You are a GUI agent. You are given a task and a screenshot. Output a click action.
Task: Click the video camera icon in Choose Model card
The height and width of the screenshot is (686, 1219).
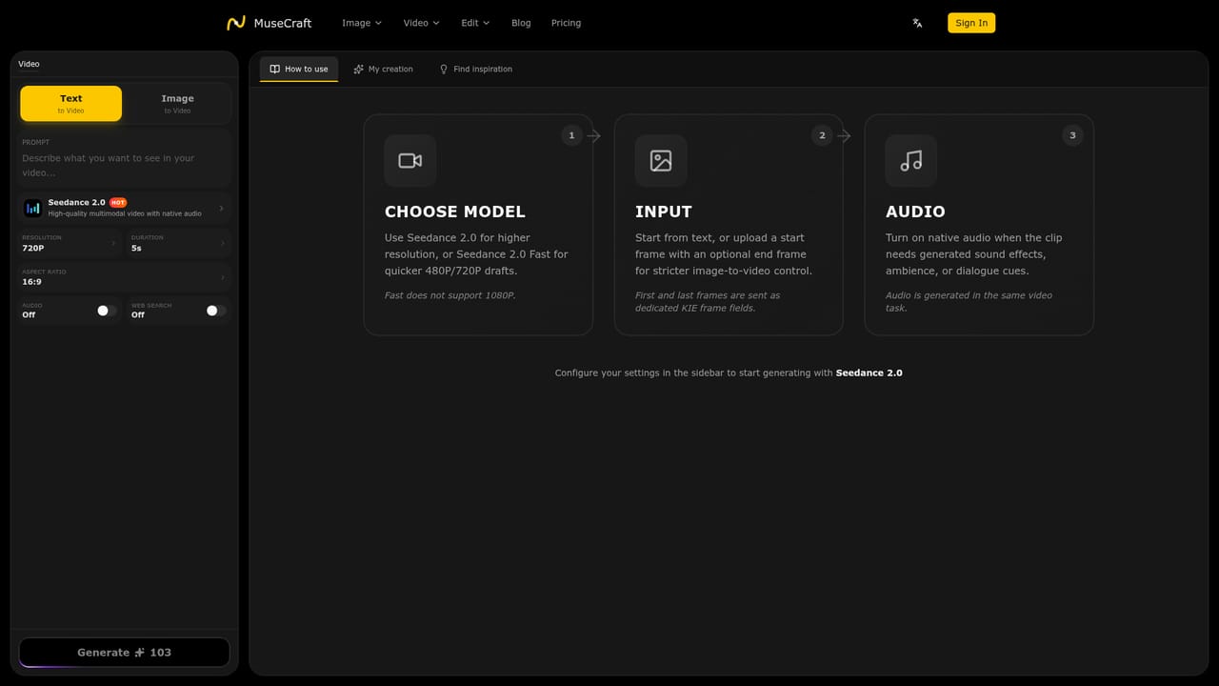coord(410,161)
